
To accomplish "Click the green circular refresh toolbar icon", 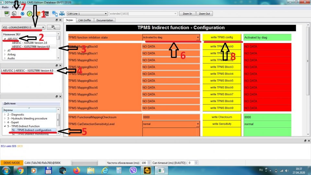I will [x=29, y=14].
